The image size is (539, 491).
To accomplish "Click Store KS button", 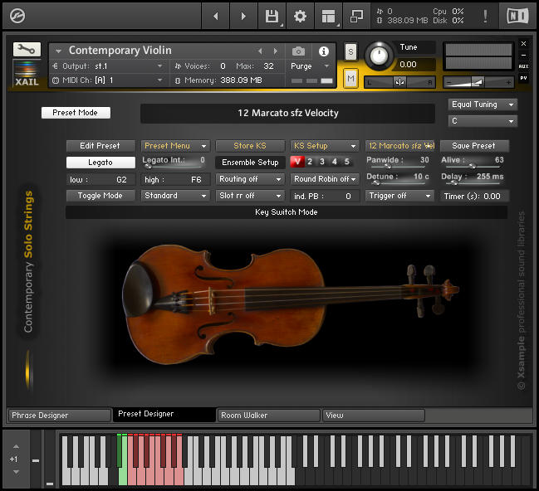I will 250,146.
